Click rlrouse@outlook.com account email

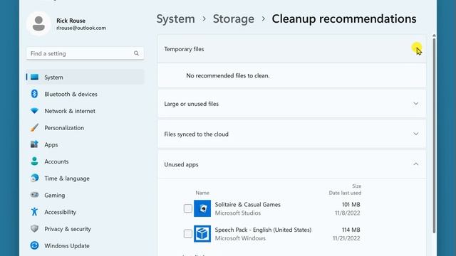(x=81, y=28)
